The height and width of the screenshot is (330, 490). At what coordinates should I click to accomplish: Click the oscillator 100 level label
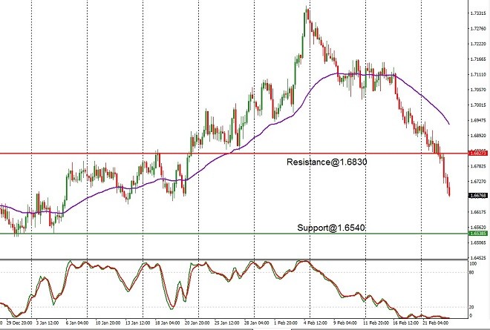point(473,264)
